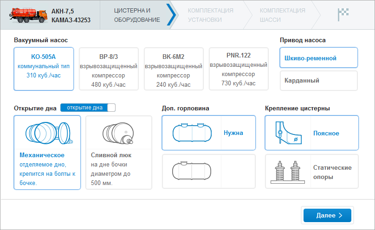
Task: Select Шкиво-ременной pump drive
Action: pyautogui.click(x=318, y=58)
